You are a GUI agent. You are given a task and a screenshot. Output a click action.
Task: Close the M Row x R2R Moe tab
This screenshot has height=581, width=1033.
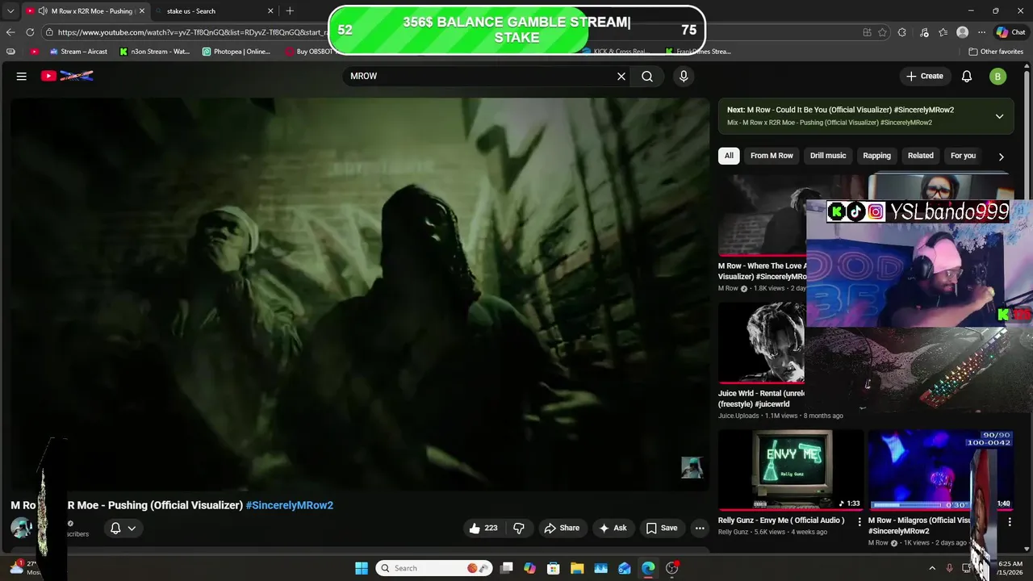click(x=142, y=11)
